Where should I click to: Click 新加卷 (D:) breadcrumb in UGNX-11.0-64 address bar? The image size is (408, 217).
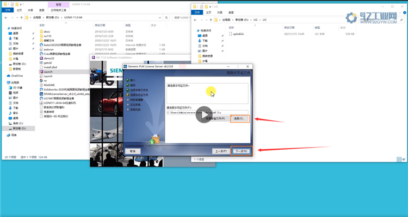click(53, 18)
